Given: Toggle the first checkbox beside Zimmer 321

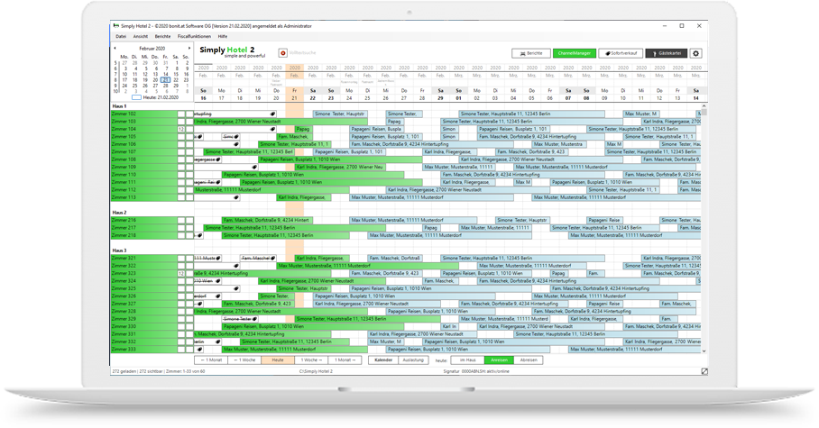Looking at the screenshot, I should 181,259.
